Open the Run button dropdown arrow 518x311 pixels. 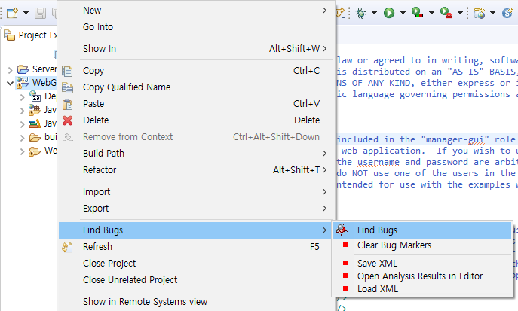(403, 13)
